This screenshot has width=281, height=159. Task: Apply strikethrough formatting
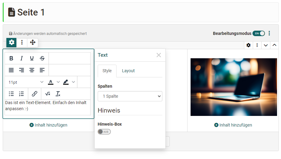click(x=42, y=58)
